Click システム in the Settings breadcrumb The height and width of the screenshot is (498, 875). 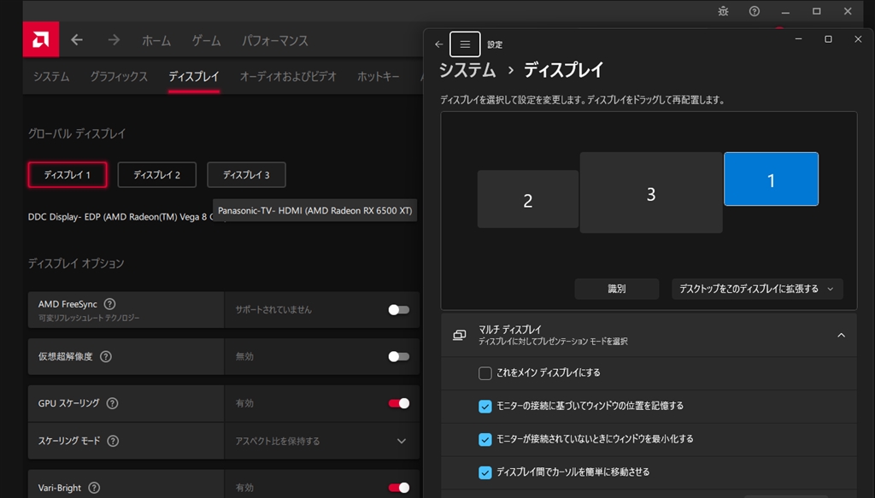tap(467, 70)
